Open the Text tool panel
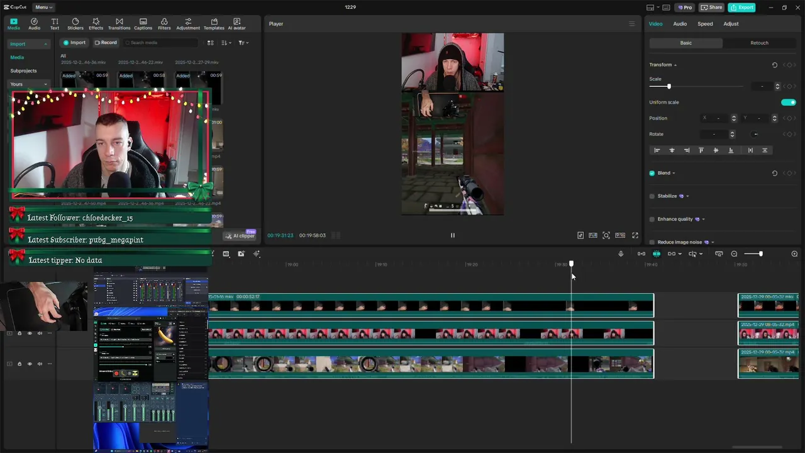 [55, 24]
